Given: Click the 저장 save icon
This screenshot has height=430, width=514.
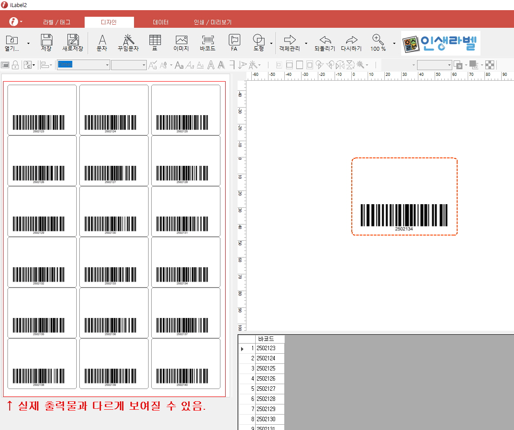Looking at the screenshot, I should coord(46,43).
